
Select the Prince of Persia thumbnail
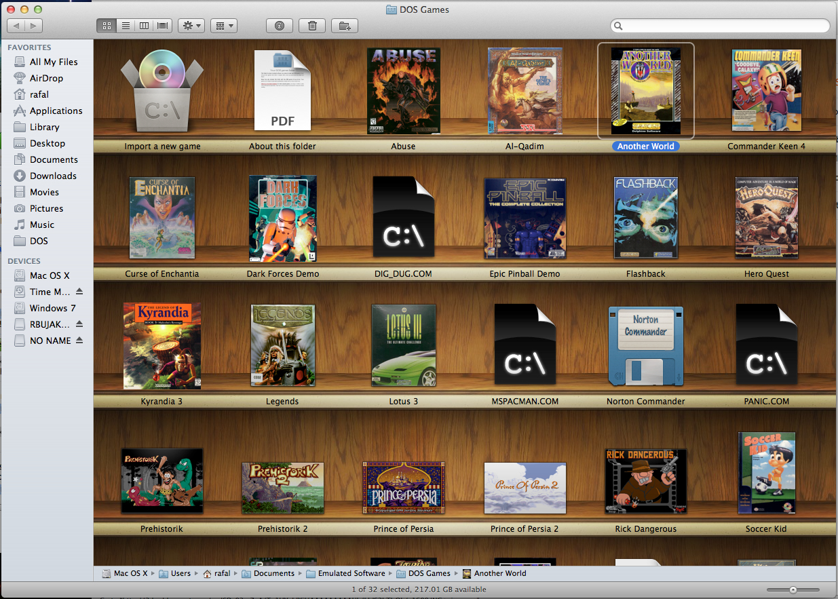[x=403, y=488]
